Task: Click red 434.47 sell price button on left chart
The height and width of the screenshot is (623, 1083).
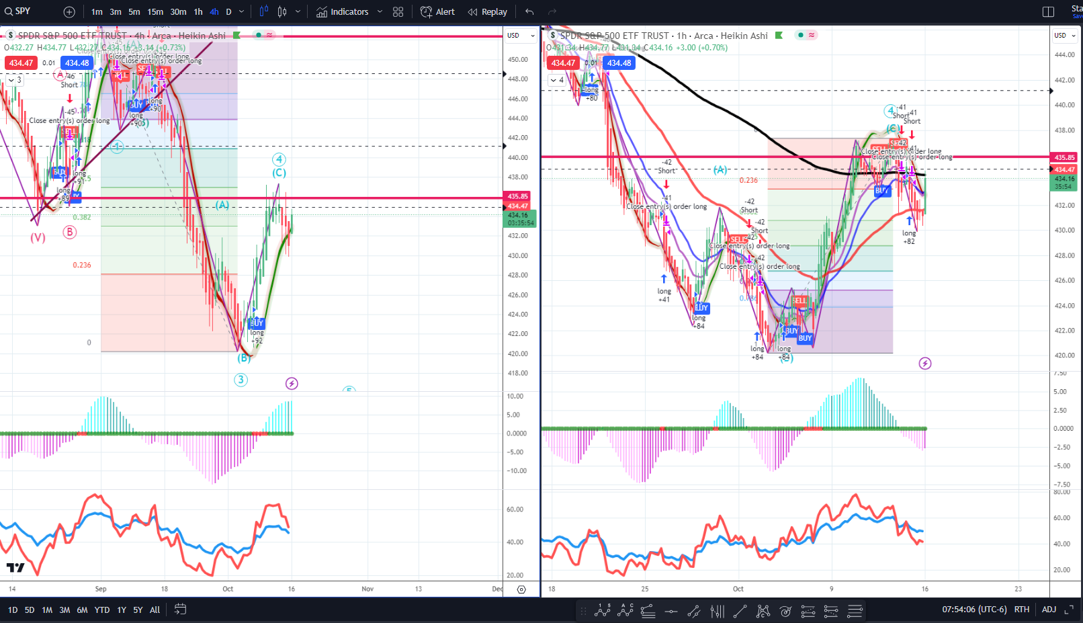Action: coord(21,63)
